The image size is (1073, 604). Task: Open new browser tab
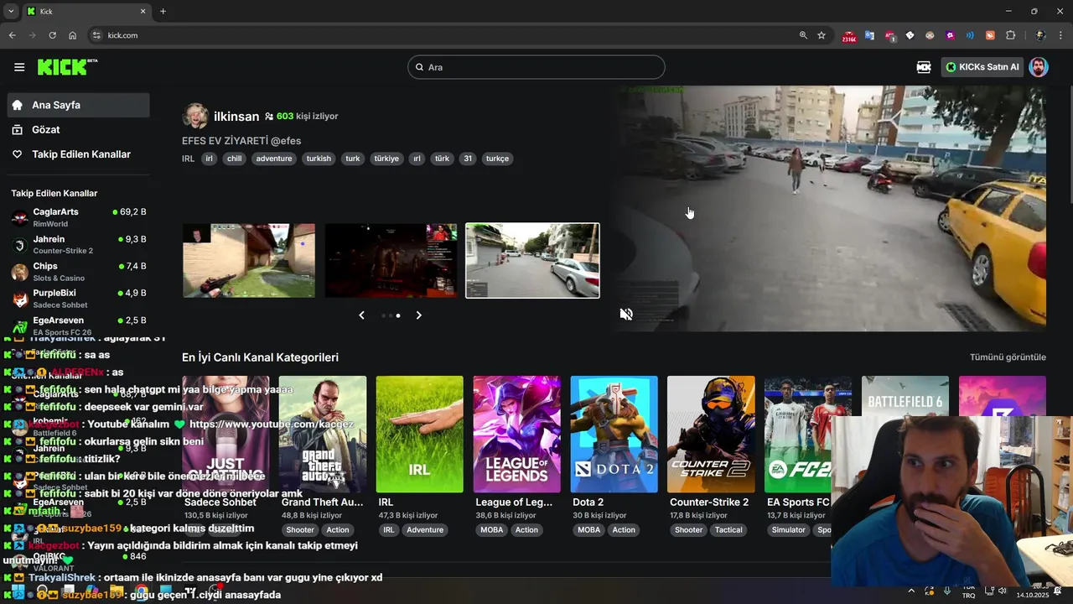pyautogui.click(x=163, y=12)
